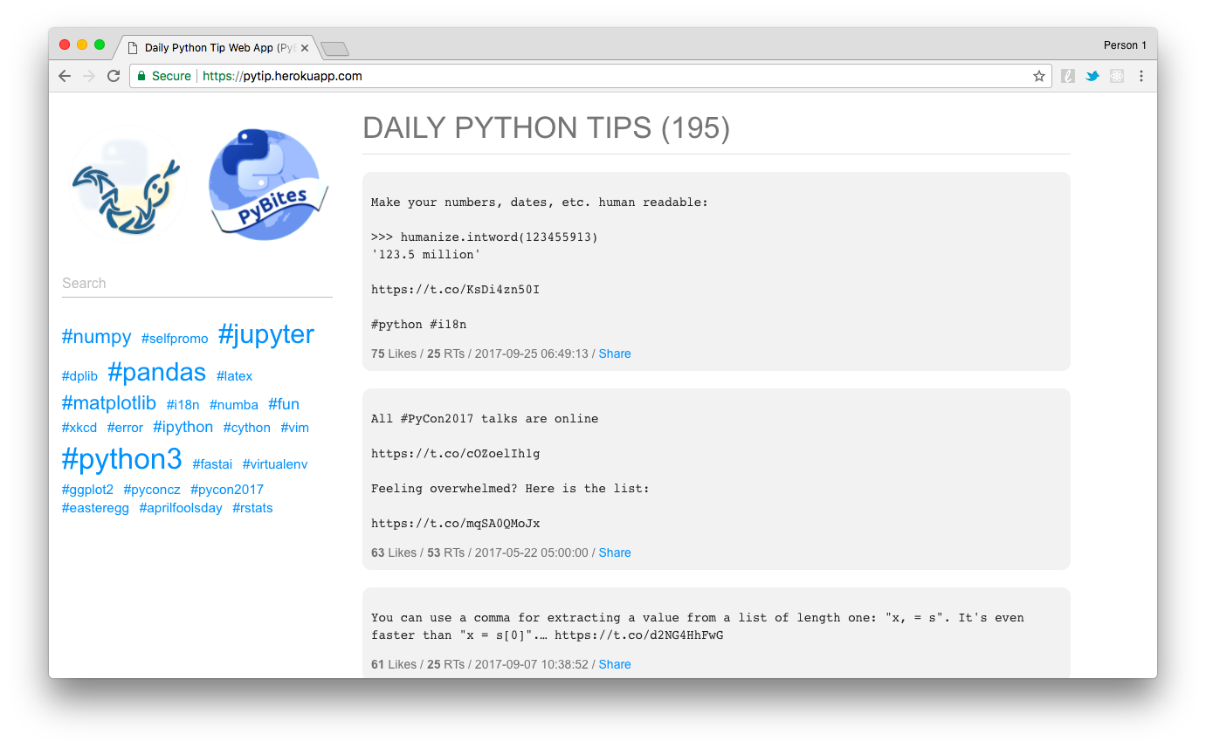
Task: Click the browser back arrow
Action: [x=65, y=76]
